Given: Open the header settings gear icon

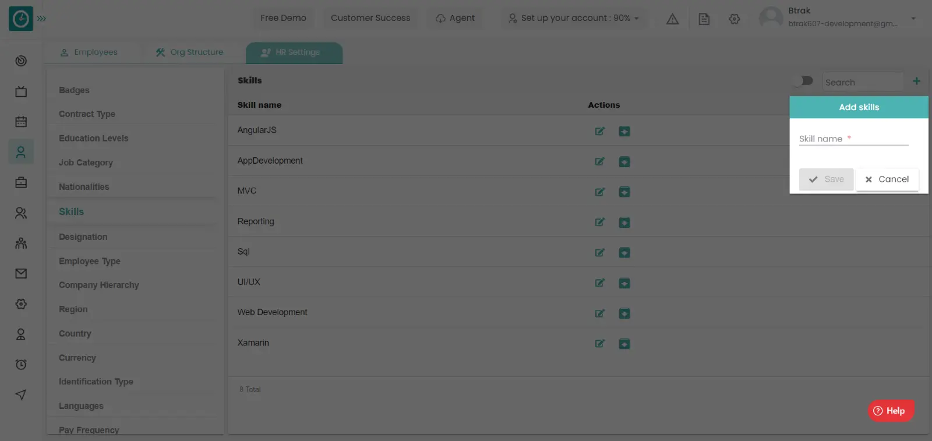Looking at the screenshot, I should pyautogui.click(x=734, y=19).
